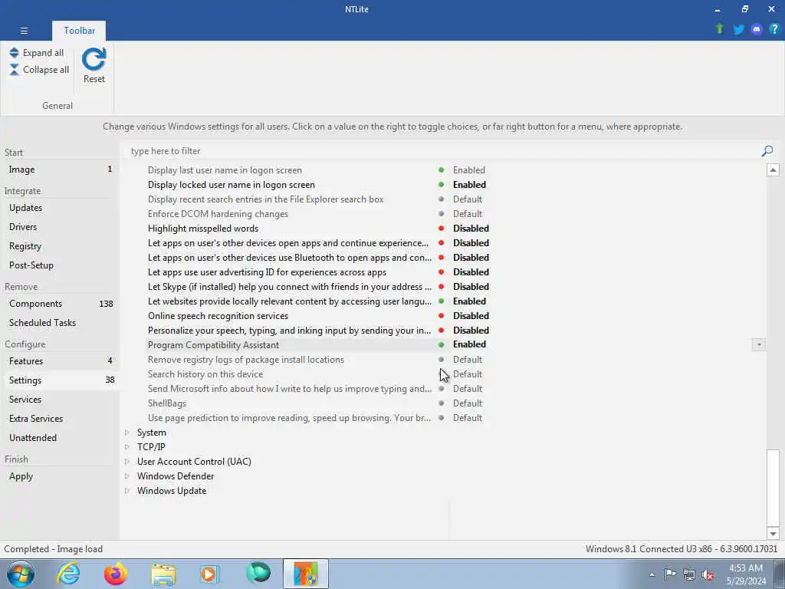785x589 pixels.
Task: Open the Unattended page
Action: pyautogui.click(x=60, y=437)
